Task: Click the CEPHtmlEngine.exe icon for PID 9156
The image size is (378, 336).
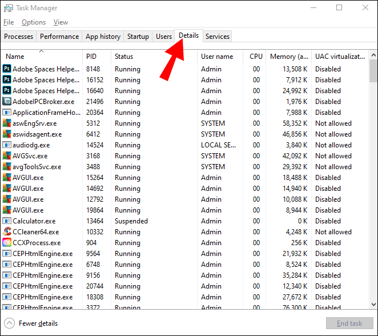Action: pos(7,275)
